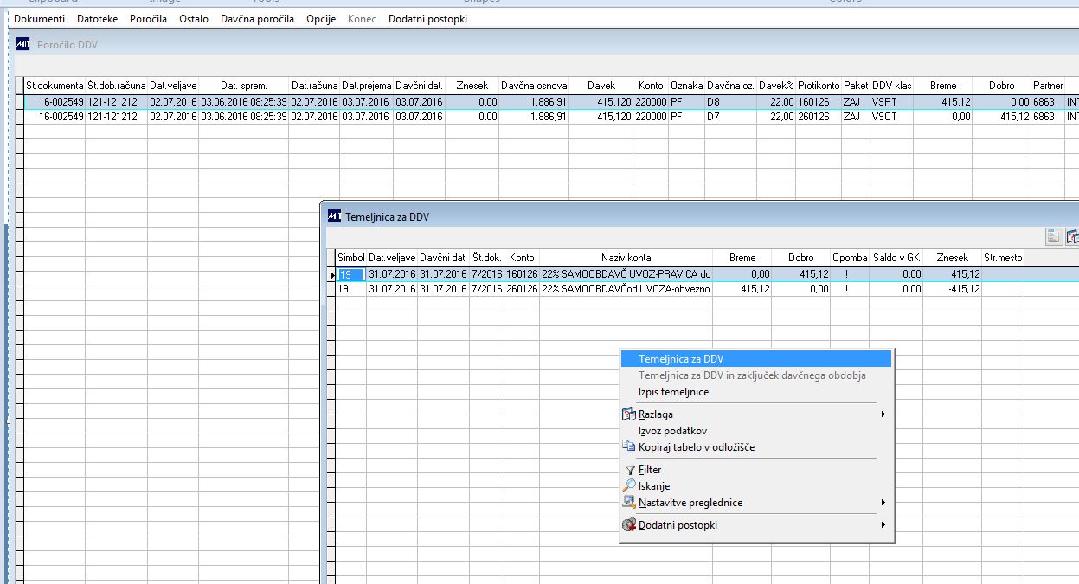
Task: Open the Davčna poročila menu
Action: (257, 18)
